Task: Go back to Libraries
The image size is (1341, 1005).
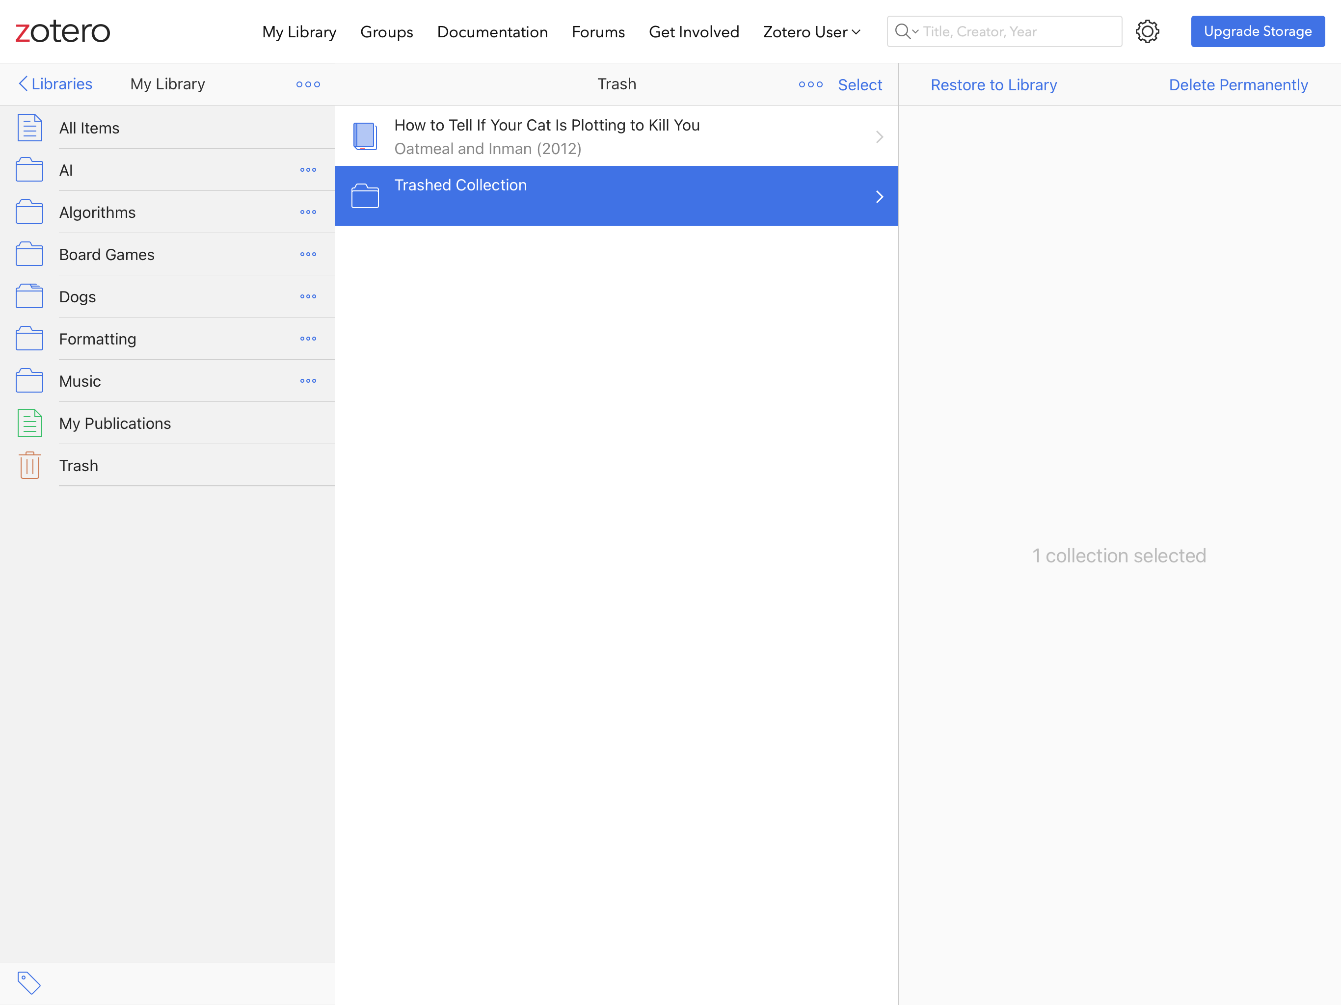Action: click(55, 83)
